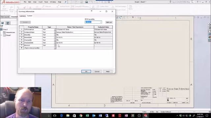Open the View Layout tab
This screenshot has height=118, width=211.
click(x=5, y=17)
